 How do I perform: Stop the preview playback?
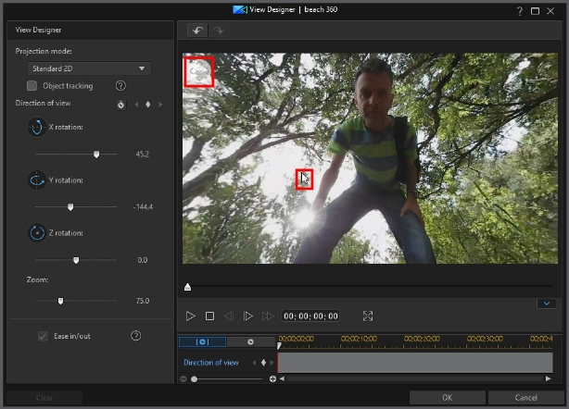tap(209, 316)
